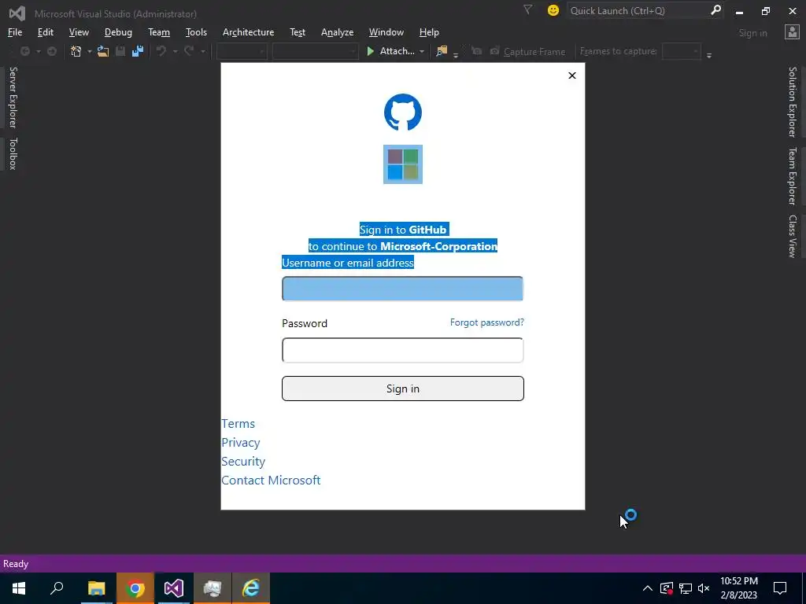Expand New Project dropdown arrow
This screenshot has height=604, width=806.
click(89, 52)
